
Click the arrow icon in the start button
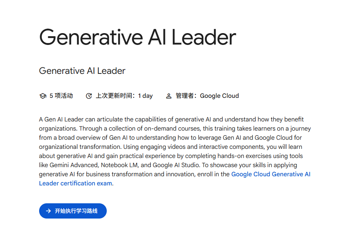tap(48, 211)
